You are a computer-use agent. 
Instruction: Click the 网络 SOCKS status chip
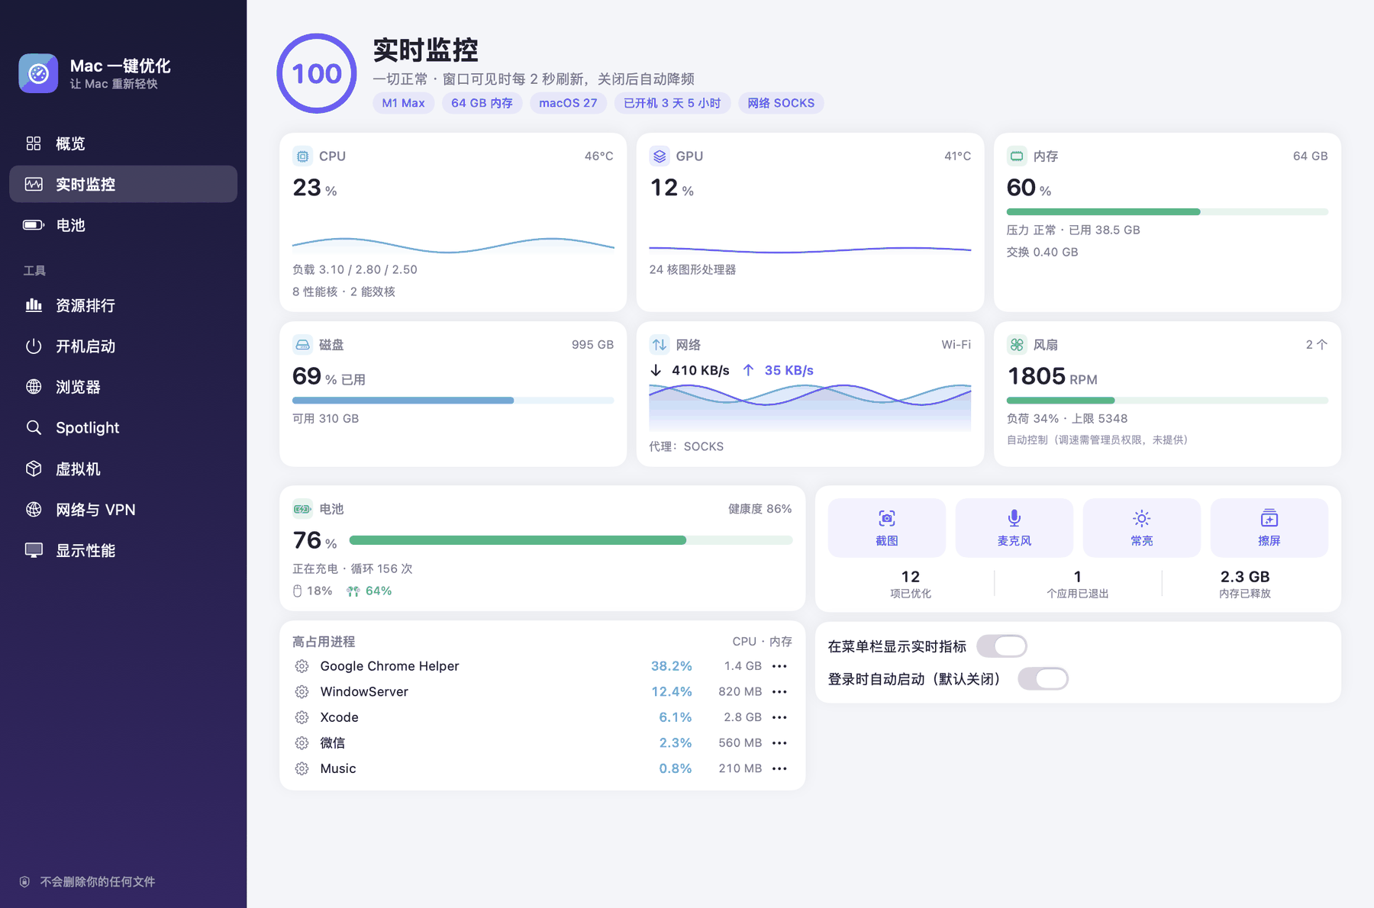[x=781, y=103]
